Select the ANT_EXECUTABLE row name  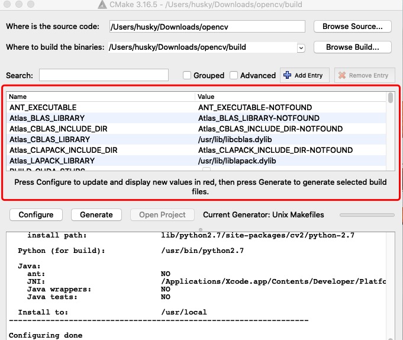(43, 107)
